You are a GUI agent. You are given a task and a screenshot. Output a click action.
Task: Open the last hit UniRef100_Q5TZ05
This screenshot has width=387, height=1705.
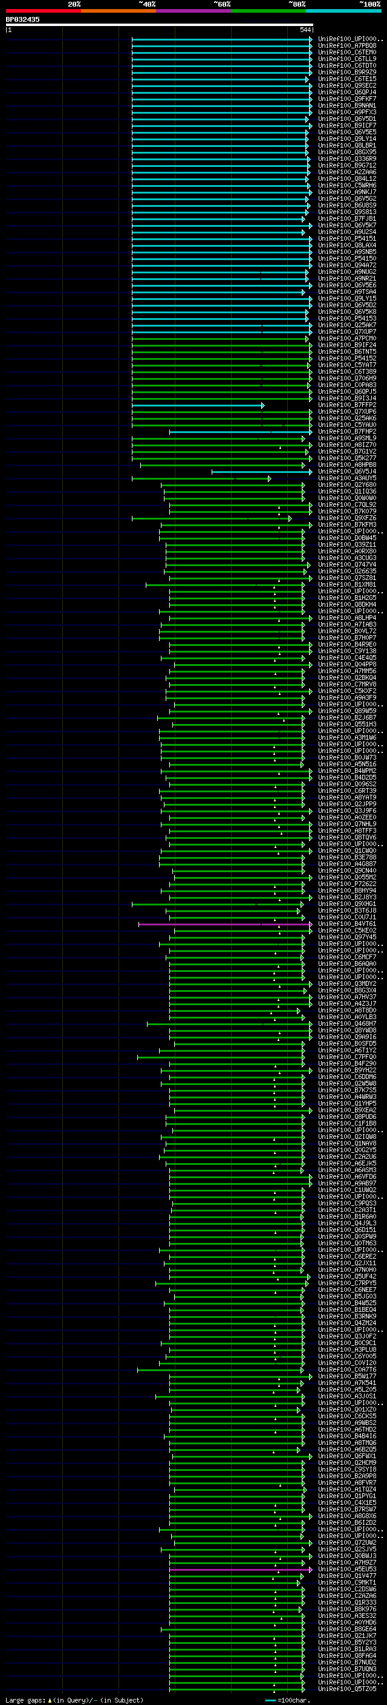click(x=346, y=1689)
